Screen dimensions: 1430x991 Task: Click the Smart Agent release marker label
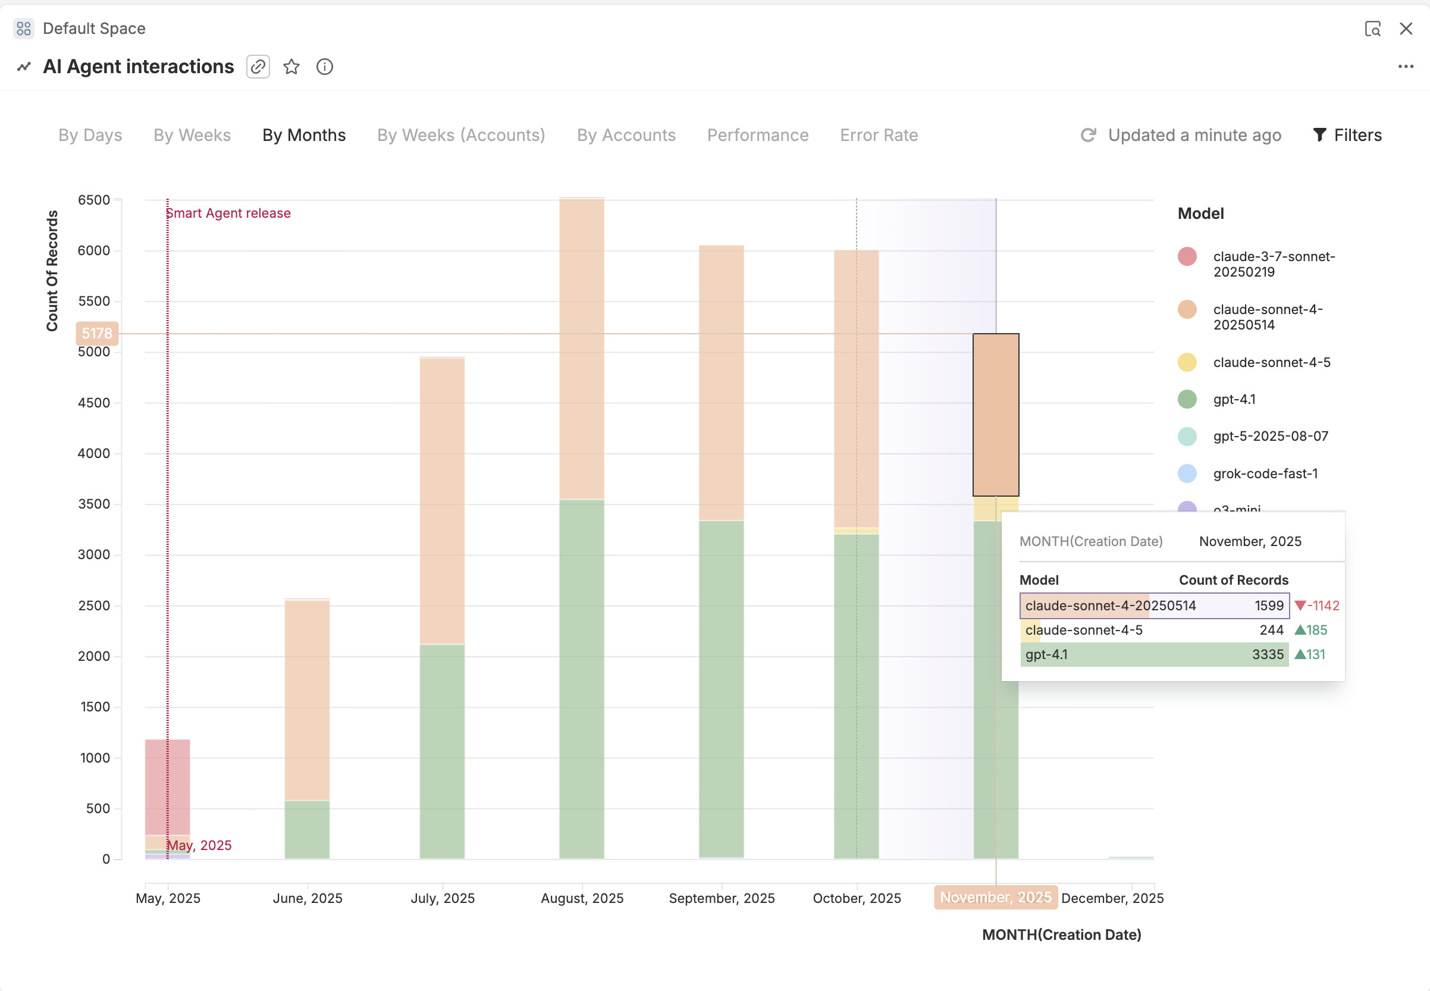point(228,213)
